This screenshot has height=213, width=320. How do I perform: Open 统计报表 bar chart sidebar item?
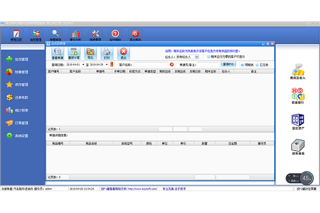[17, 110]
